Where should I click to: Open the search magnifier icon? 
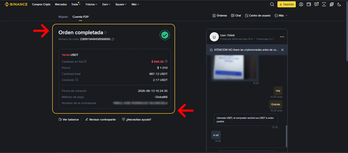coord(272,4)
